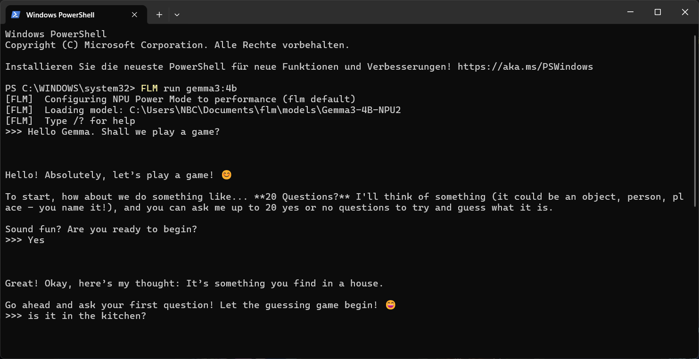Image resolution: width=699 pixels, height=359 pixels.
Task: Click the ">>> Yes" prompt line
Action: coord(25,240)
